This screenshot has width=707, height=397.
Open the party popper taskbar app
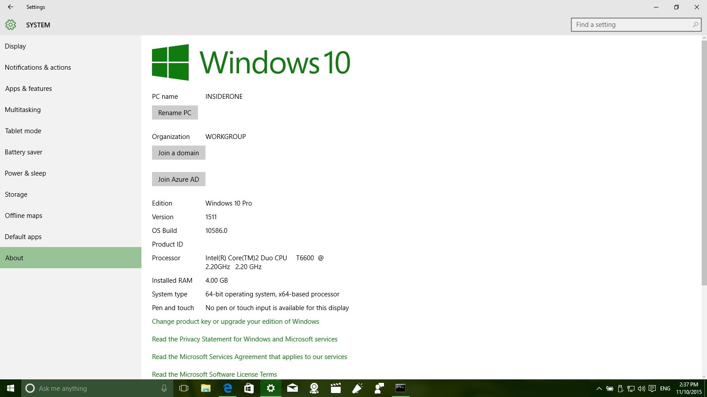coord(357,388)
